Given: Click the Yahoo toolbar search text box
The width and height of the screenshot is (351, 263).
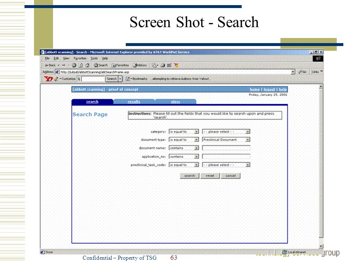Looking at the screenshot, I should click(x=93, y=79).
